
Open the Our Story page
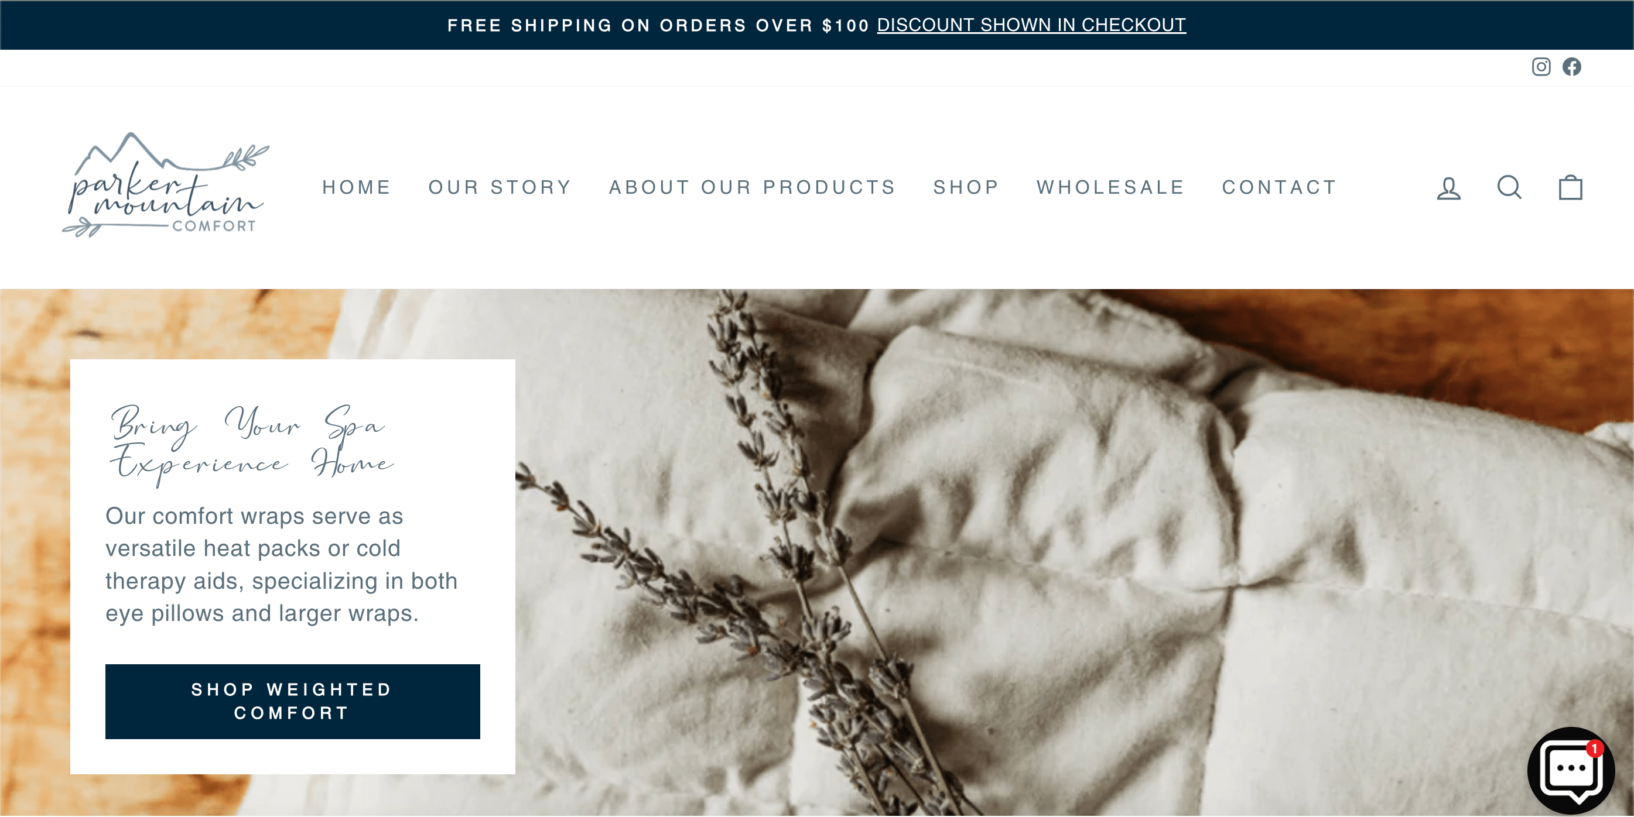point(500,188)
